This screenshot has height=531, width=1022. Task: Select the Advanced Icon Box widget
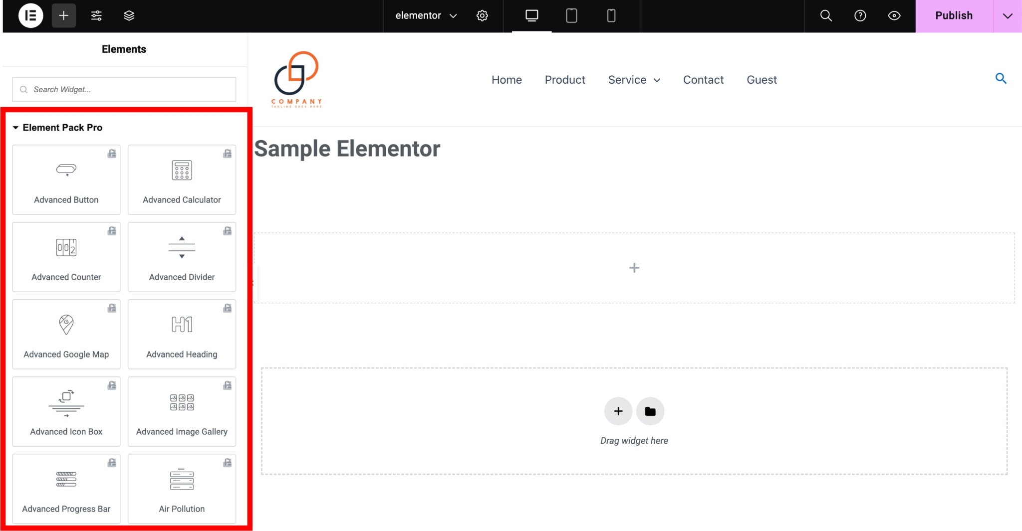pyautogui.click(x=66, y=411)
